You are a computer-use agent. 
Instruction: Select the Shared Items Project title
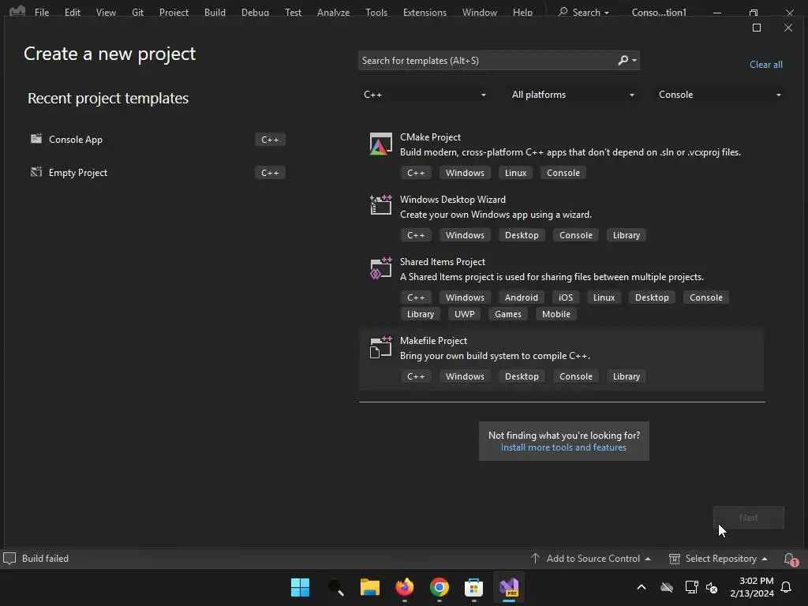tap(442, 262)
